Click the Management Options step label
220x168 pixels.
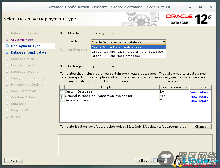coord(27,85)
